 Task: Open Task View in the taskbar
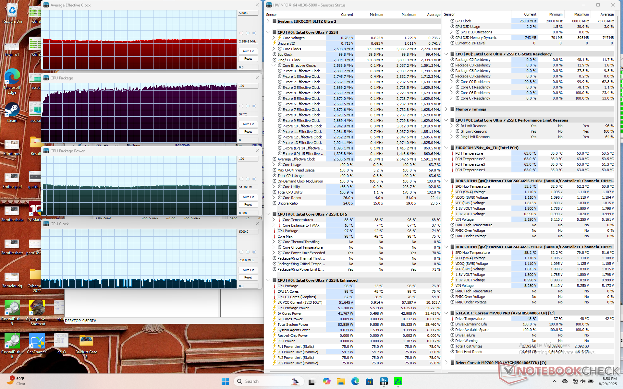pyautogui.click(x=312, y=381)
